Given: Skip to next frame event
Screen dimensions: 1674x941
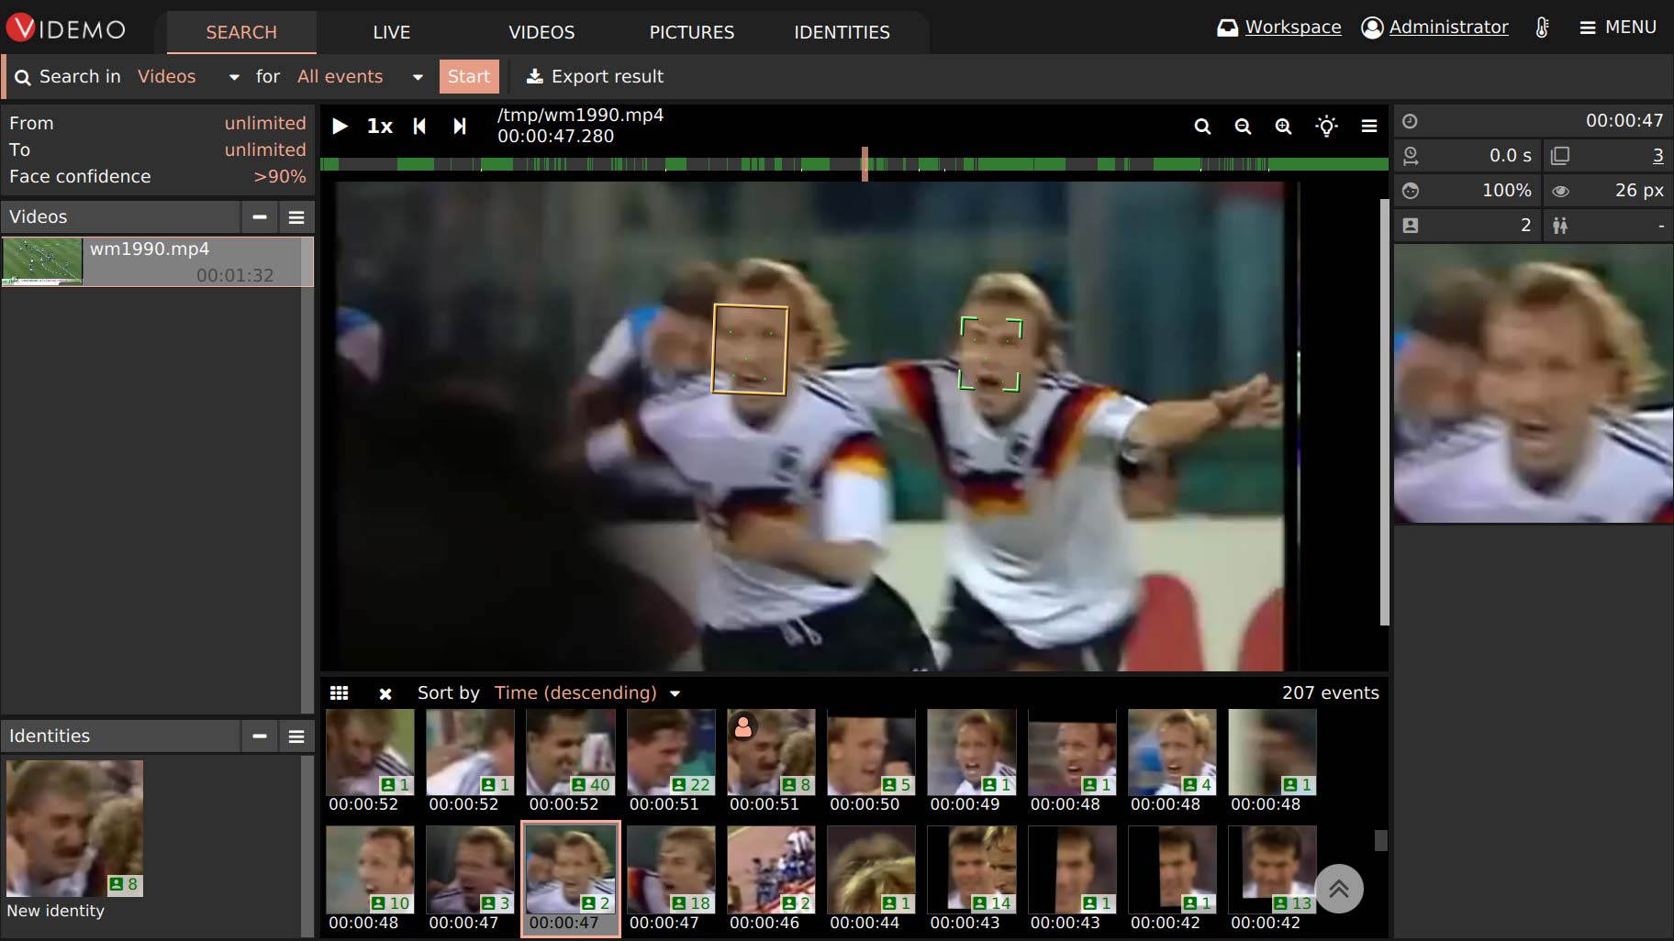Looking at the screenshot, I should 460,127.
